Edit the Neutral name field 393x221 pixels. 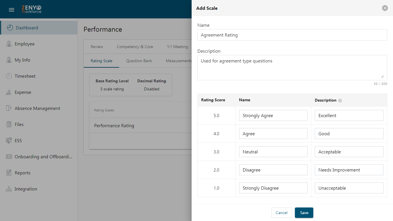pos(273,152)
